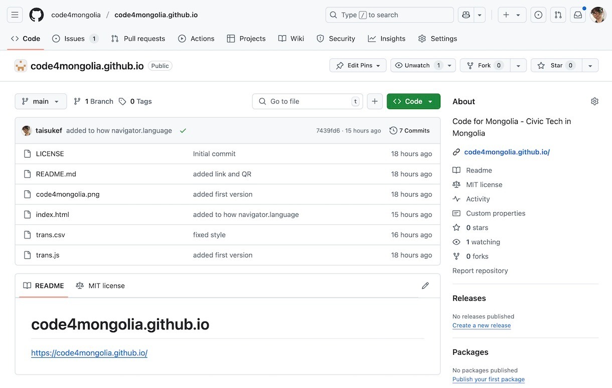
Task: Click the Add file plus button
Action: (x=375, y=101)
